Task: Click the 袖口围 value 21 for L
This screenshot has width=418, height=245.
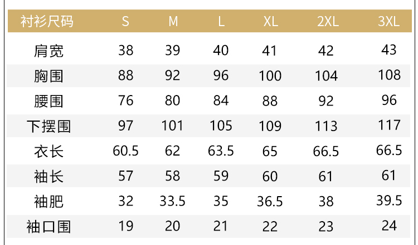Action: tap(221, 226)
